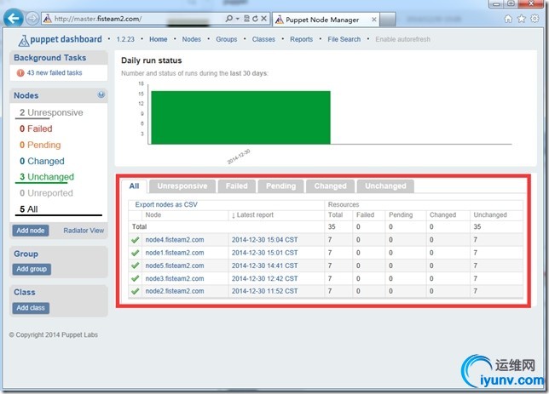Filter sidebar by 0 Changed nodes
This screenshot has width=549, height=394.
tap(42, 161)
